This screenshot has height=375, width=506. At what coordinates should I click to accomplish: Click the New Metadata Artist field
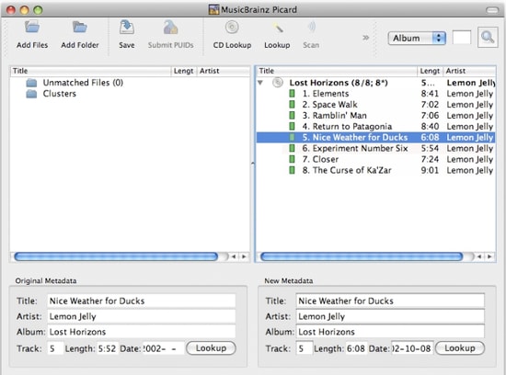(390, 316)
